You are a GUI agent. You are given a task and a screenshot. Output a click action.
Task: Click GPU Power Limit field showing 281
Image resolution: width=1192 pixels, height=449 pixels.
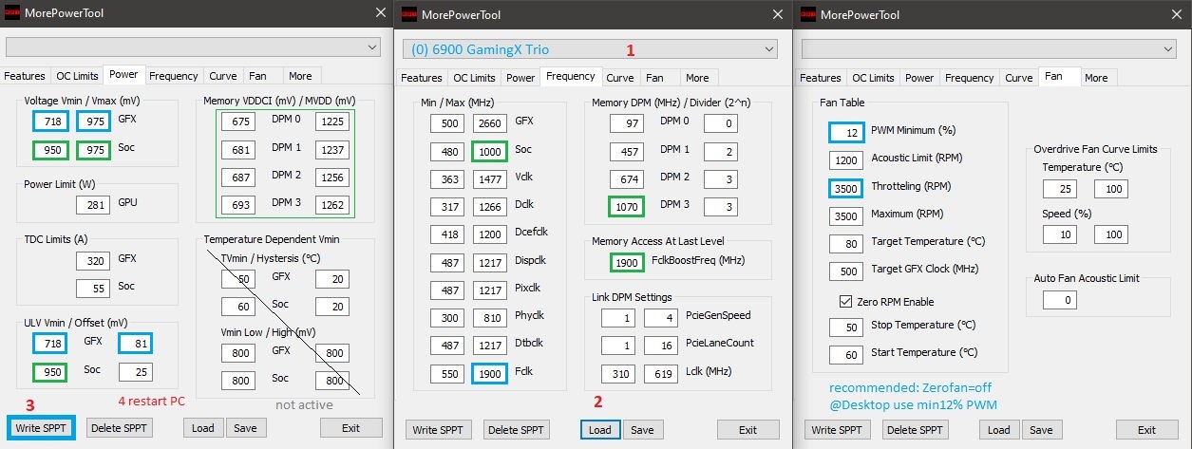pyautogui.click(x=93, y=203)
